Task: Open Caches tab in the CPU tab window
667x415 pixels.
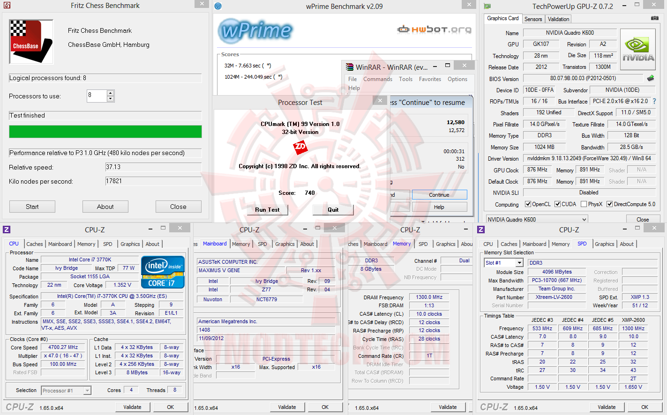Action: [35, 244]
